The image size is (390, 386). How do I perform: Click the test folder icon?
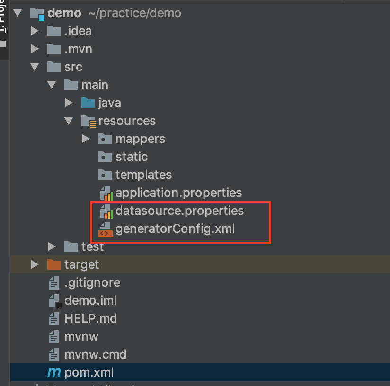71,246
